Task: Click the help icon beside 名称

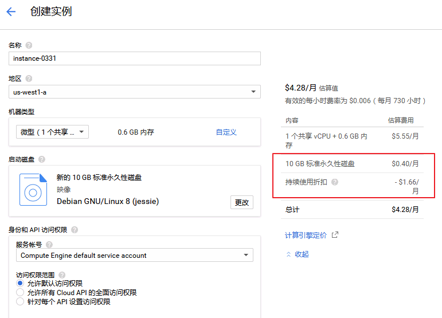Action: [29, 45]
